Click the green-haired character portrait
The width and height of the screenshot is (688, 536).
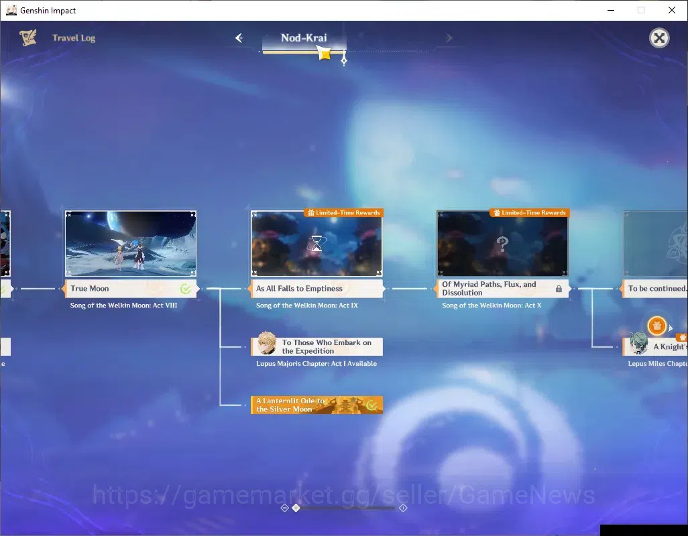tap(639, 343)
